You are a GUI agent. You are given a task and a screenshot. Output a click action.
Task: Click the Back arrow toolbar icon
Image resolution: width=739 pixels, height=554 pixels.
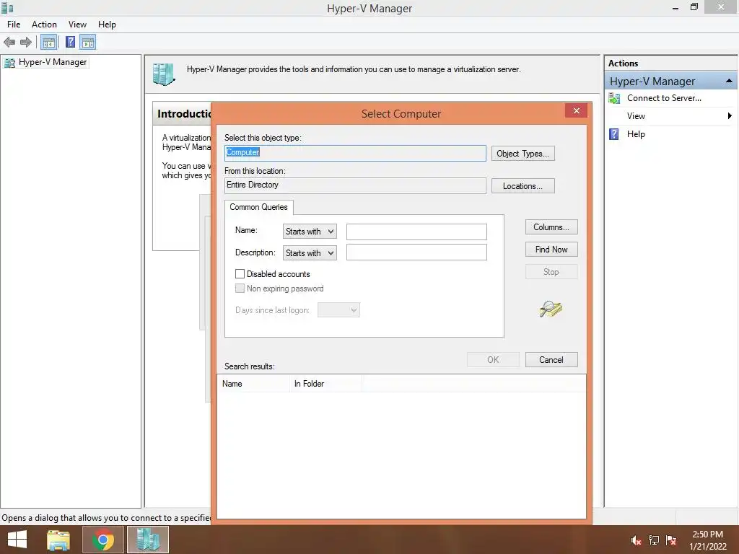click(9, 43)
